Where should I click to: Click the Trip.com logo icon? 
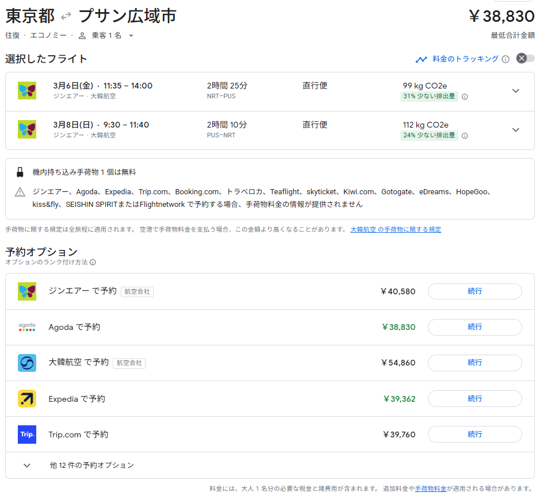click(27, 435)
